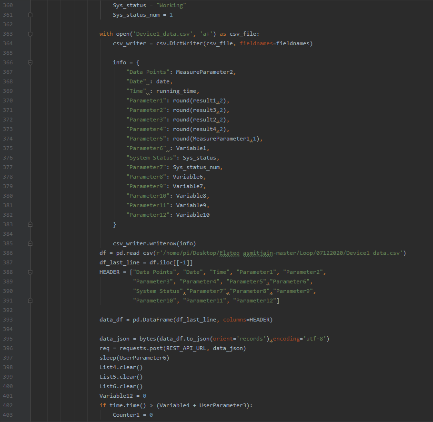
Task: Click Variable9 on line 381
Action: 191,205
